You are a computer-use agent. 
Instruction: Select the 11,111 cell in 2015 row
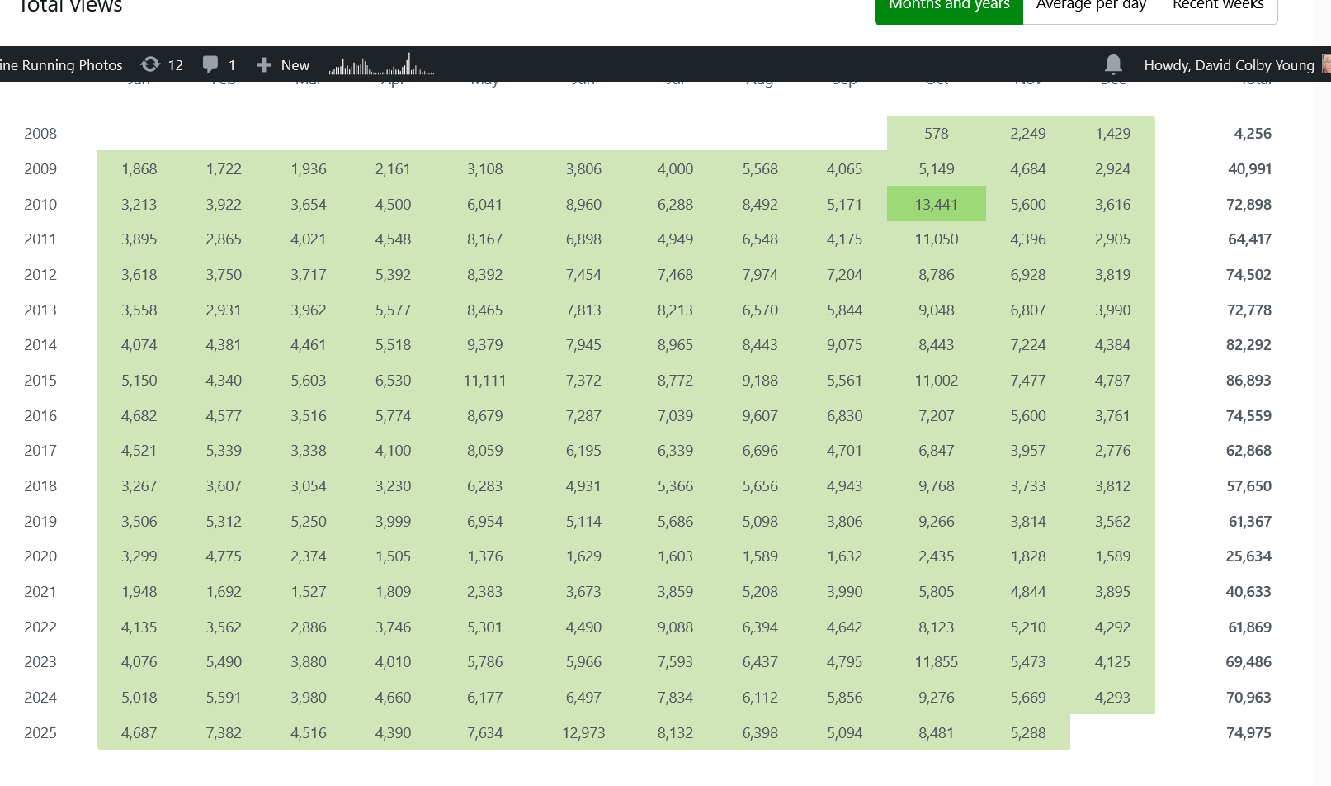coord(484,381)
